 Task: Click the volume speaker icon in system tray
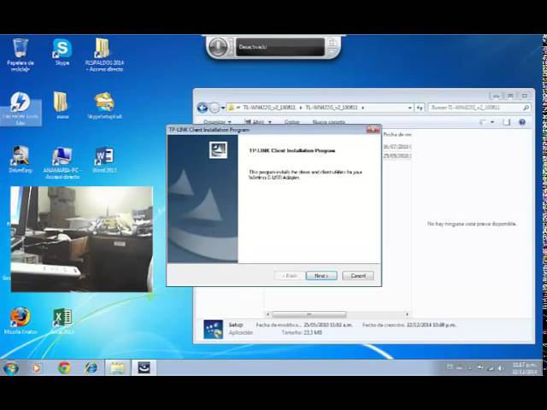(501, 368)
